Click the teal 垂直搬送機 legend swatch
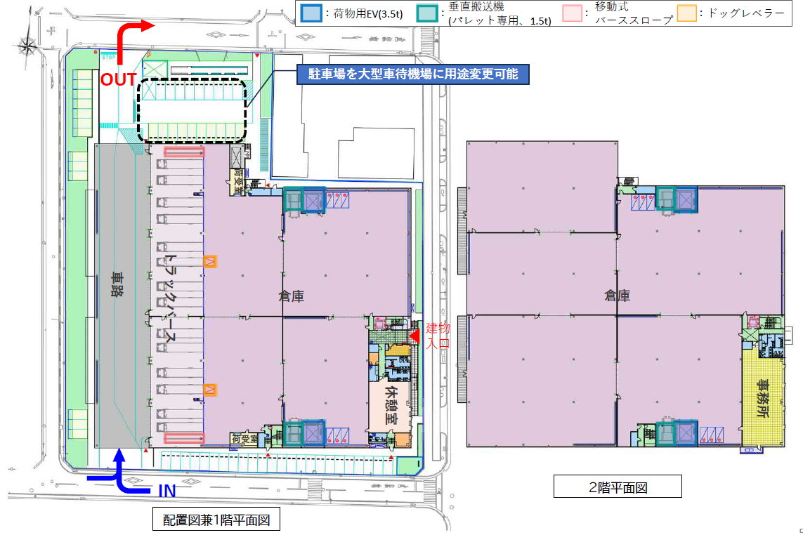The width and height of the screenshot is (803, 535). [x=427, y=13]
